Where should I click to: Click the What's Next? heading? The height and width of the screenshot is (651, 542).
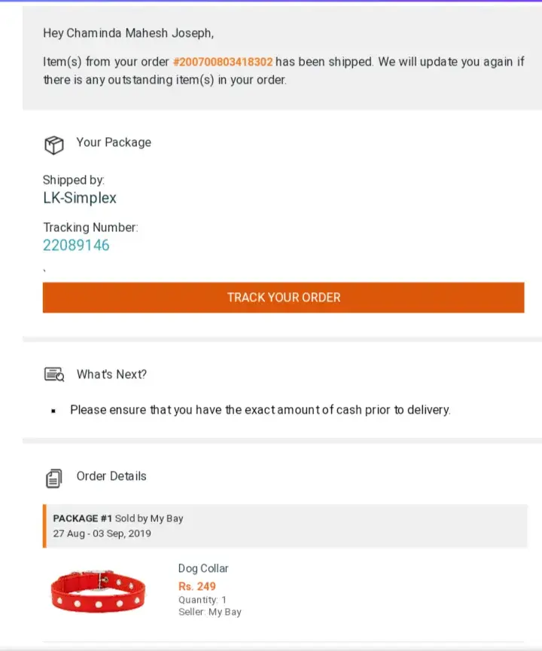[x=111, y=374]
